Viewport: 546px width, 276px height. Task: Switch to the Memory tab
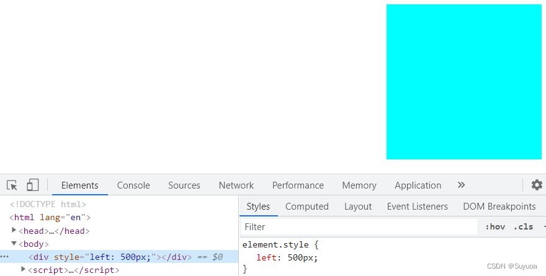tap(359, 185)
